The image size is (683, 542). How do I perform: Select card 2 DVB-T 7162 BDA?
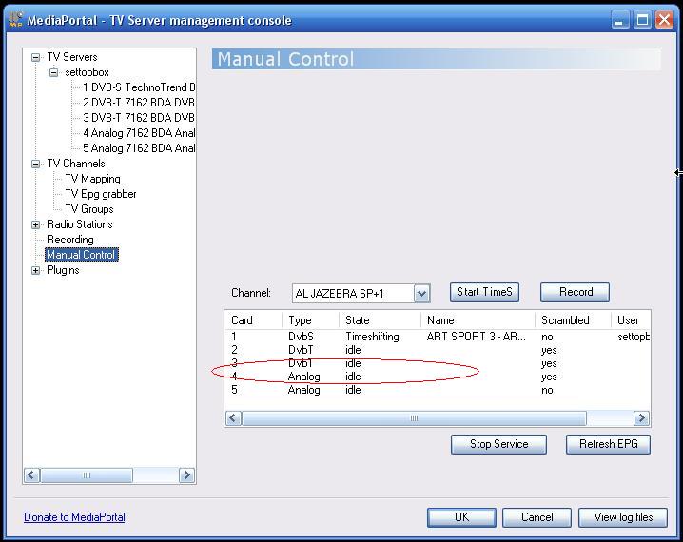[x=139, y=103]
